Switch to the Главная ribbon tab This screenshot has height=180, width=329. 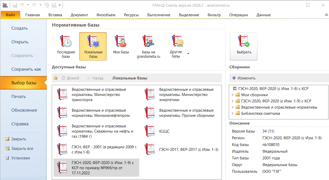coord(33,15)
